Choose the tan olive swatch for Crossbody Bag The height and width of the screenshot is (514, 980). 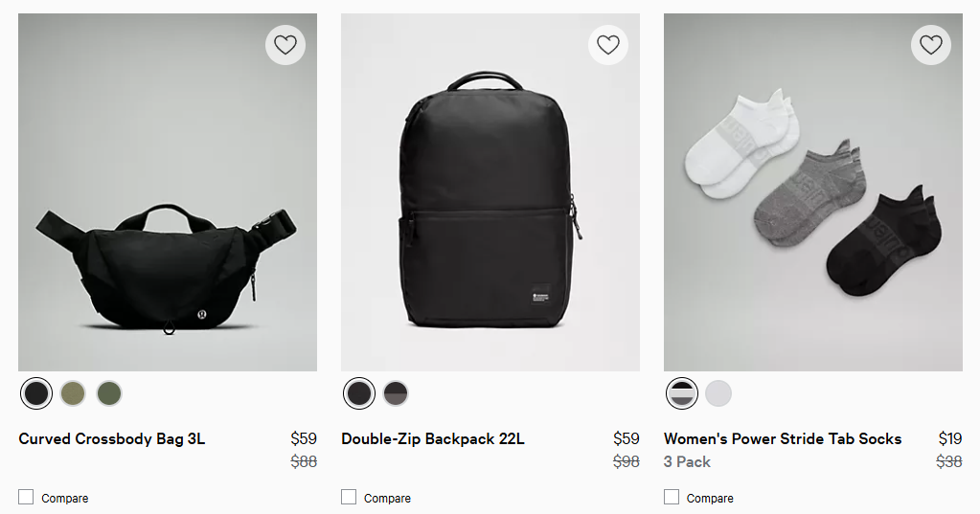(x=73, y=393)
